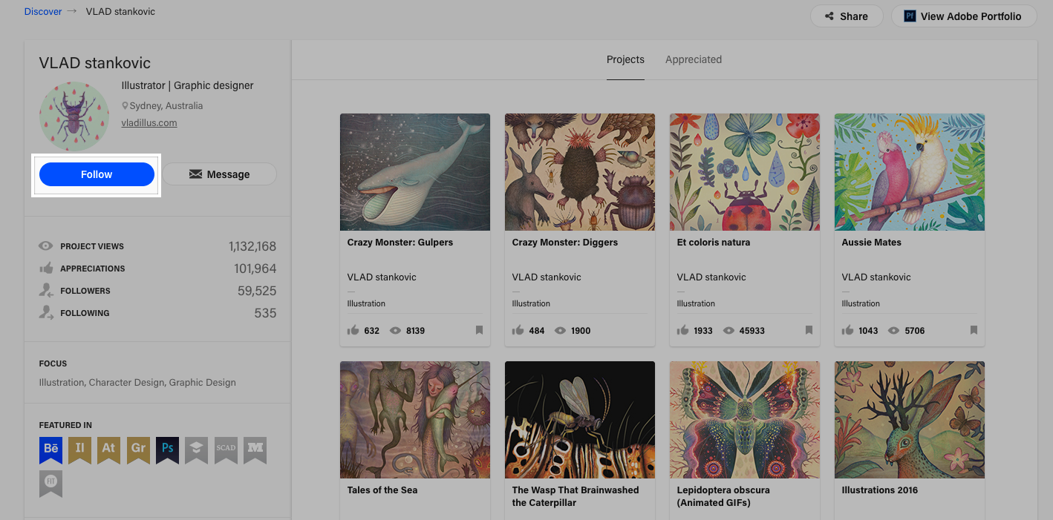Save Crazy Monster: Gulpers with bookmark icon
Screen dimensions: 1053x520
tap(479, 330)
